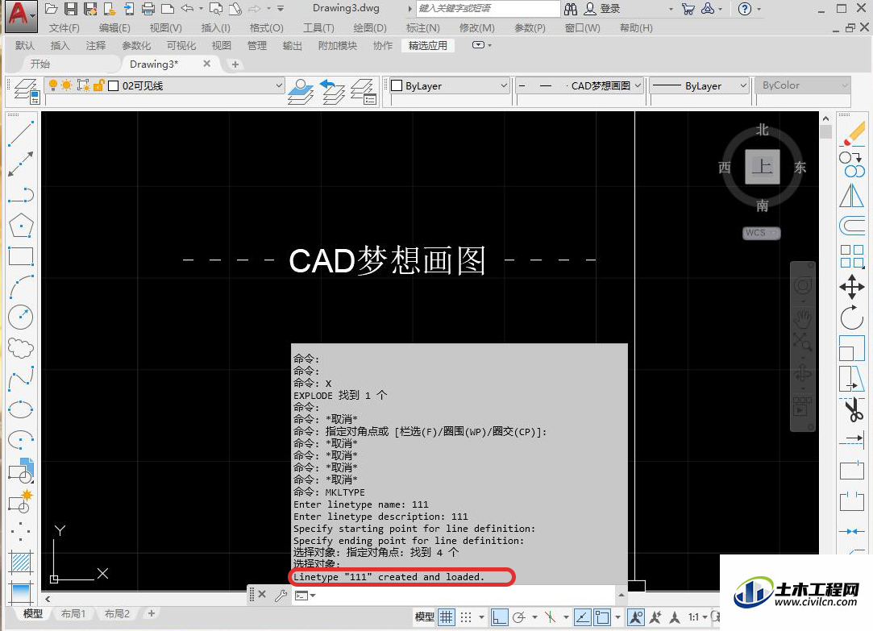Select the Line drawing tool

pyautogui.click(x=21, y=134)
